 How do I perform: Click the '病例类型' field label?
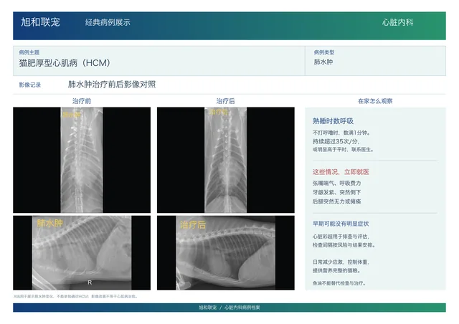tap(324, 52)
